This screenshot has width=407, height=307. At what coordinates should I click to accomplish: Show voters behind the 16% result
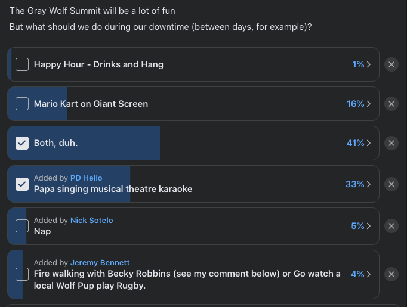pos(359,104)
